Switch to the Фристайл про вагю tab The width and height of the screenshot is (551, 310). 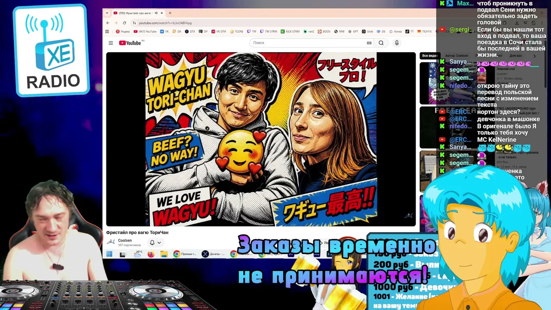tap(136, 13)
